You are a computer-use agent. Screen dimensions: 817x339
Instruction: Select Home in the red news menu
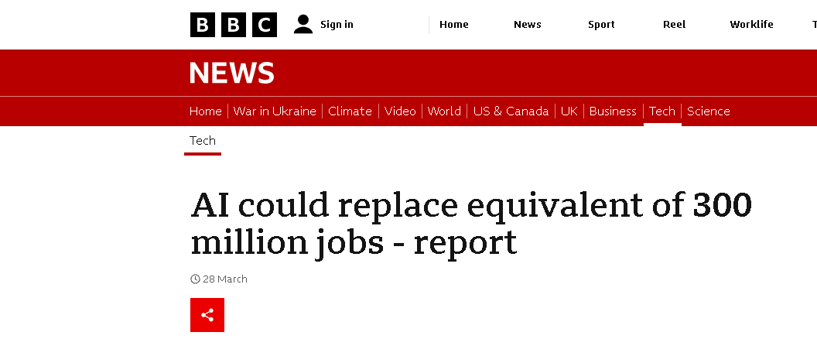coord(205,111)
